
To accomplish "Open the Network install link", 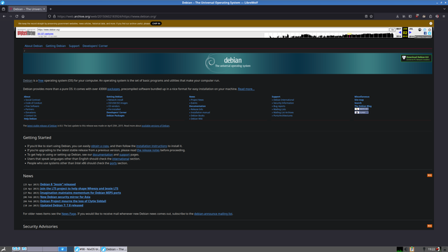I will point(115,100).
